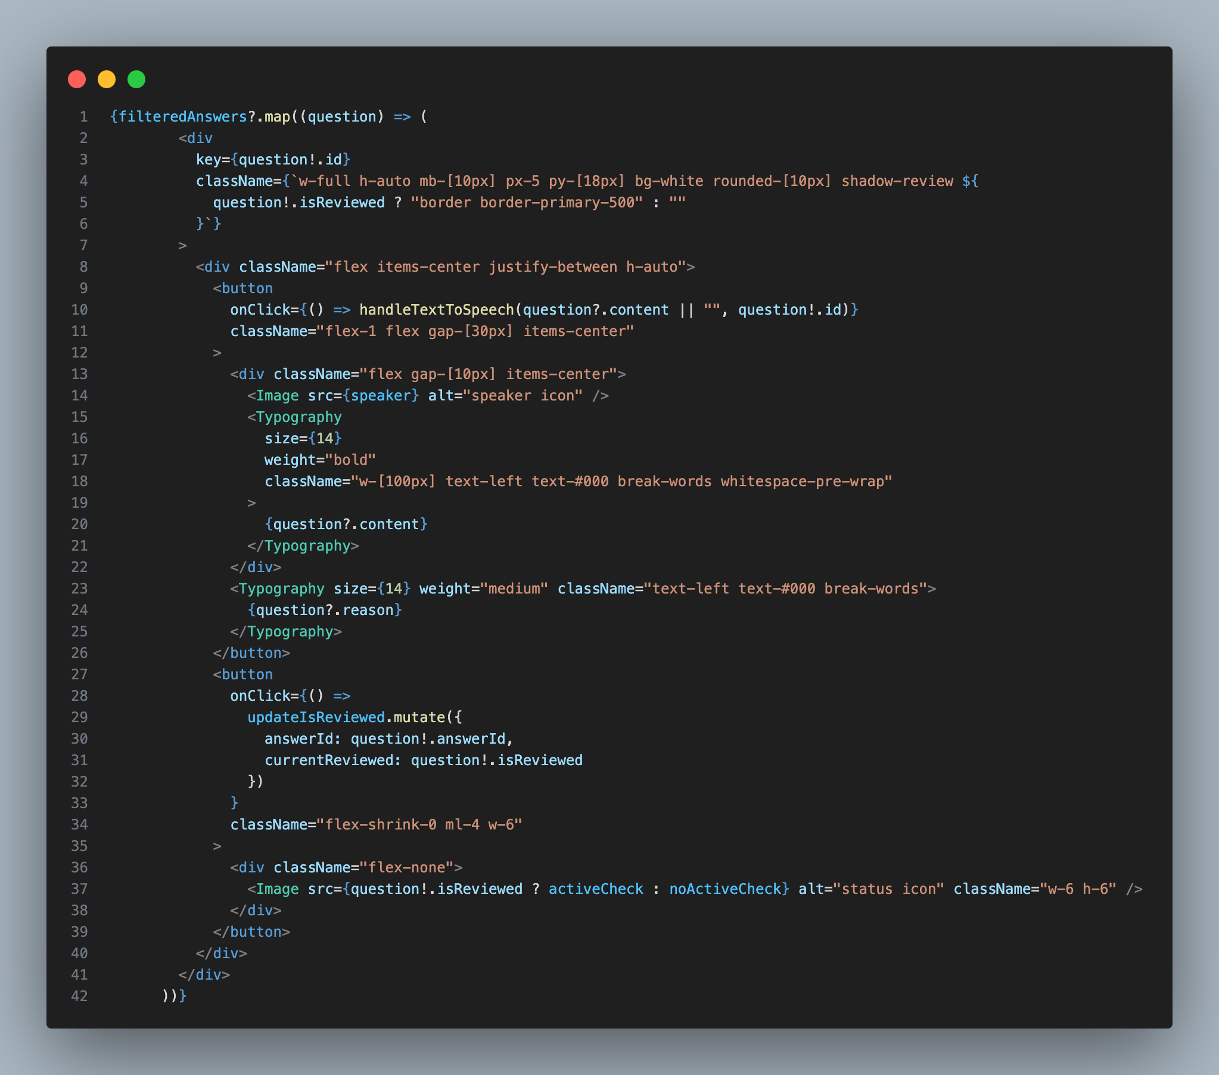Click the weight="bold" attribute

point(320,460)
